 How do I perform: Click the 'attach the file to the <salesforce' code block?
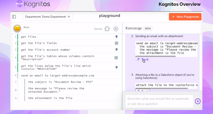click(x=166, y=85)
